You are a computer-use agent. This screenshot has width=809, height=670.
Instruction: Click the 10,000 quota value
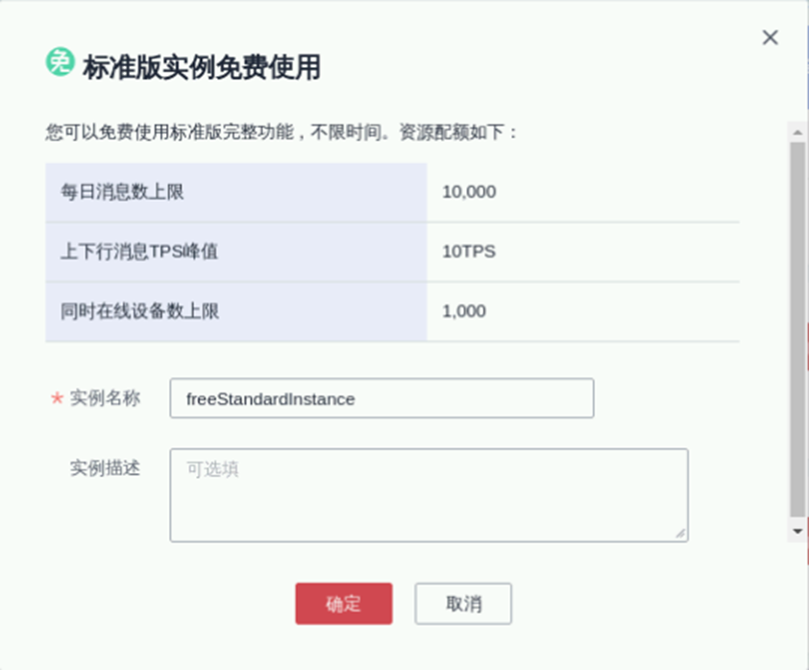point(469,192)
